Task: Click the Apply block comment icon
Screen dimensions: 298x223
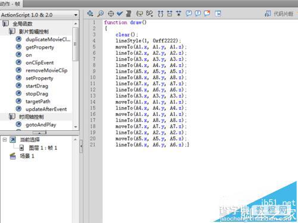Action: [188, 14]
